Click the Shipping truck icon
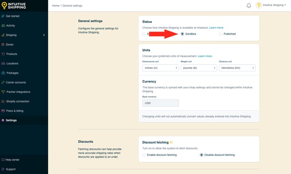 (x=3, y=35)
